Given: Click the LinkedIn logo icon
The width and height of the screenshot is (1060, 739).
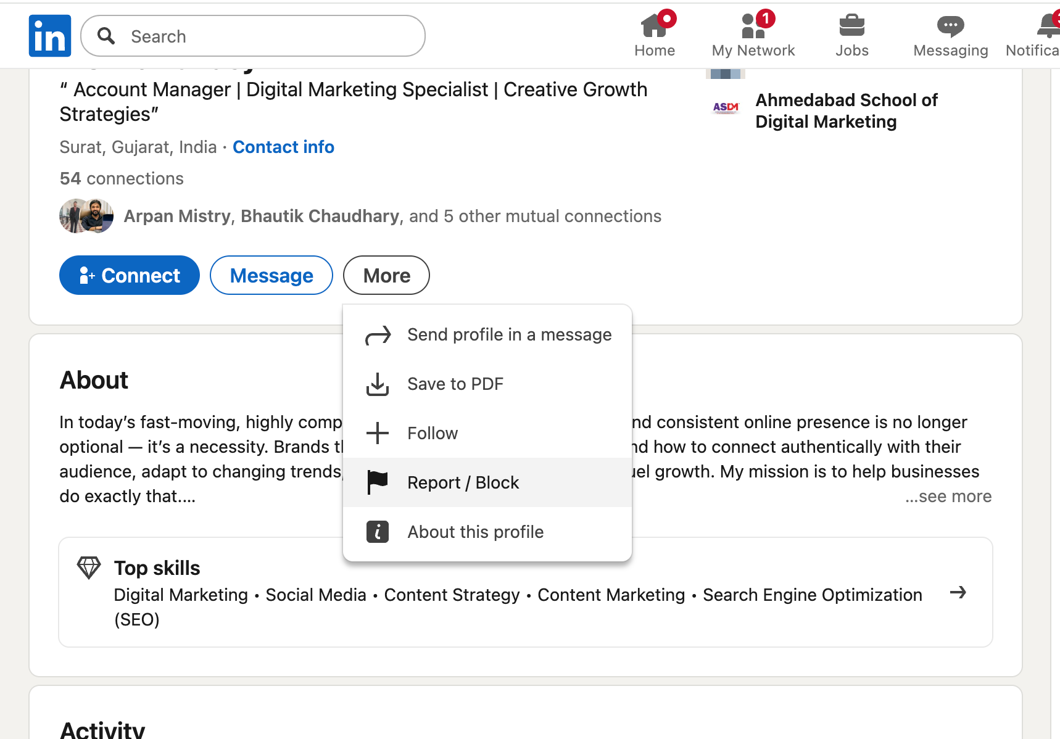Looking at the screenshot, I should pyautogui.click(x=49, y=36).
